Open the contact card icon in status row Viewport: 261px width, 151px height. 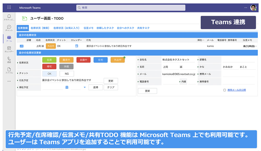click(22, 46)
